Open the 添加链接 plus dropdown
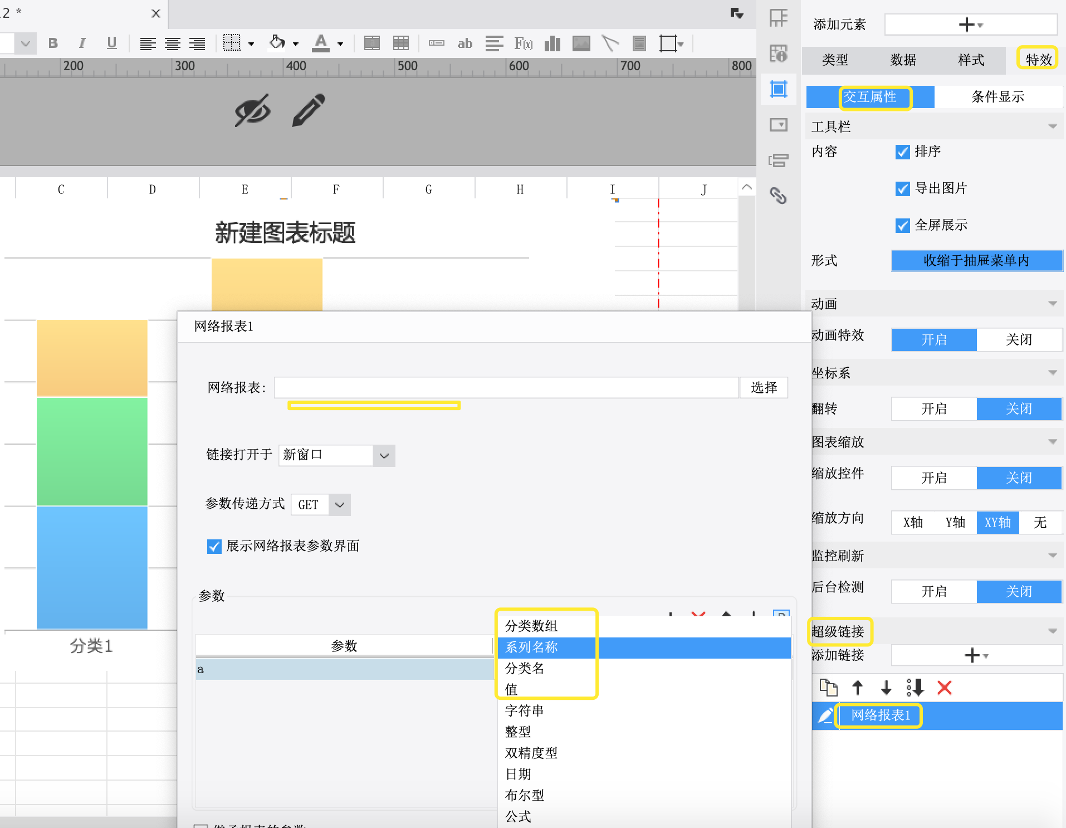The height and width of the screenshot is (828, 1066). [976, 655]
